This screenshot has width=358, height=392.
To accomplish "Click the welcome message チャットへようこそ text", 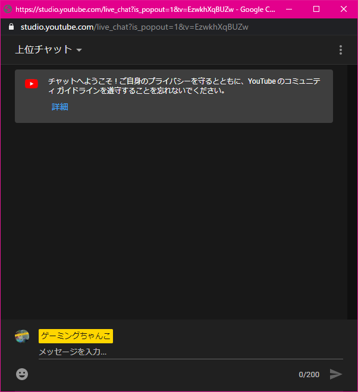I will [x=184, y=86].
